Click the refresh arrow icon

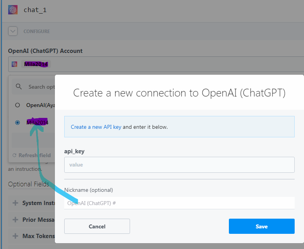[14, 155]
